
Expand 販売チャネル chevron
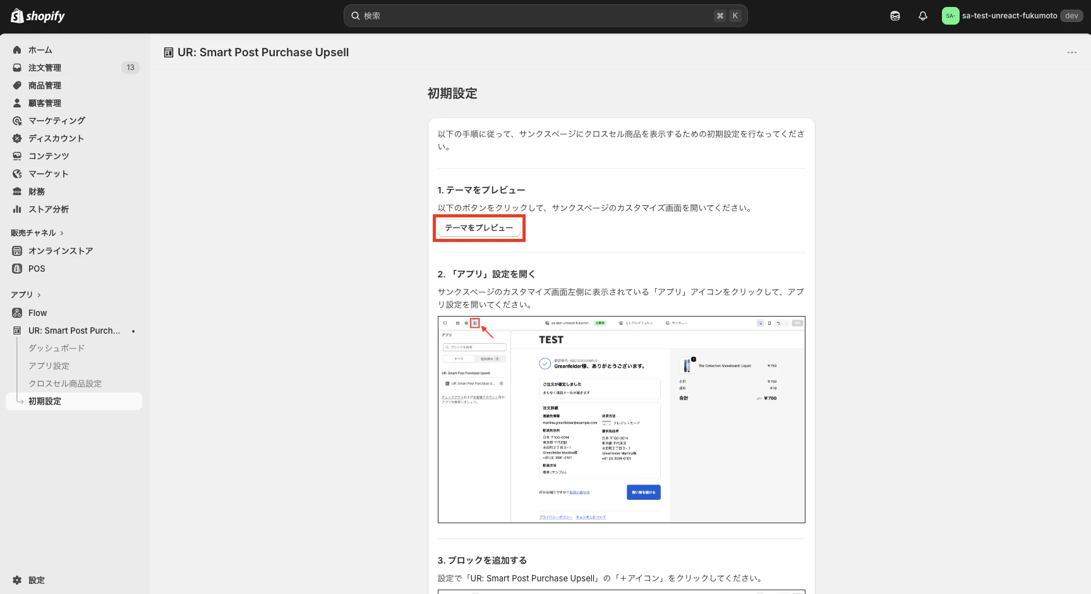click(62, 233)
